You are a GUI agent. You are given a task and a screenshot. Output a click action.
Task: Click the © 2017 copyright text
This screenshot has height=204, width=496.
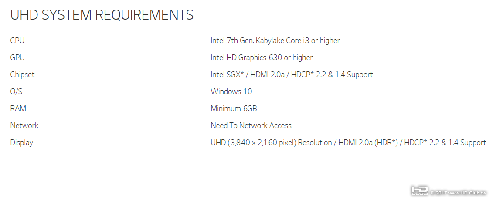pyautogui.click(x=438, y=193)
